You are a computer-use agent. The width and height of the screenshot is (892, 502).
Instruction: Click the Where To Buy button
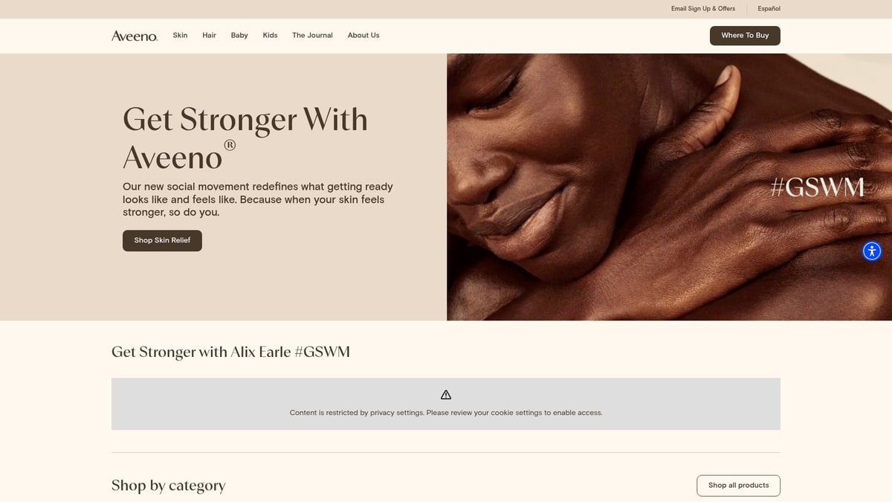(x=745, y=36)
